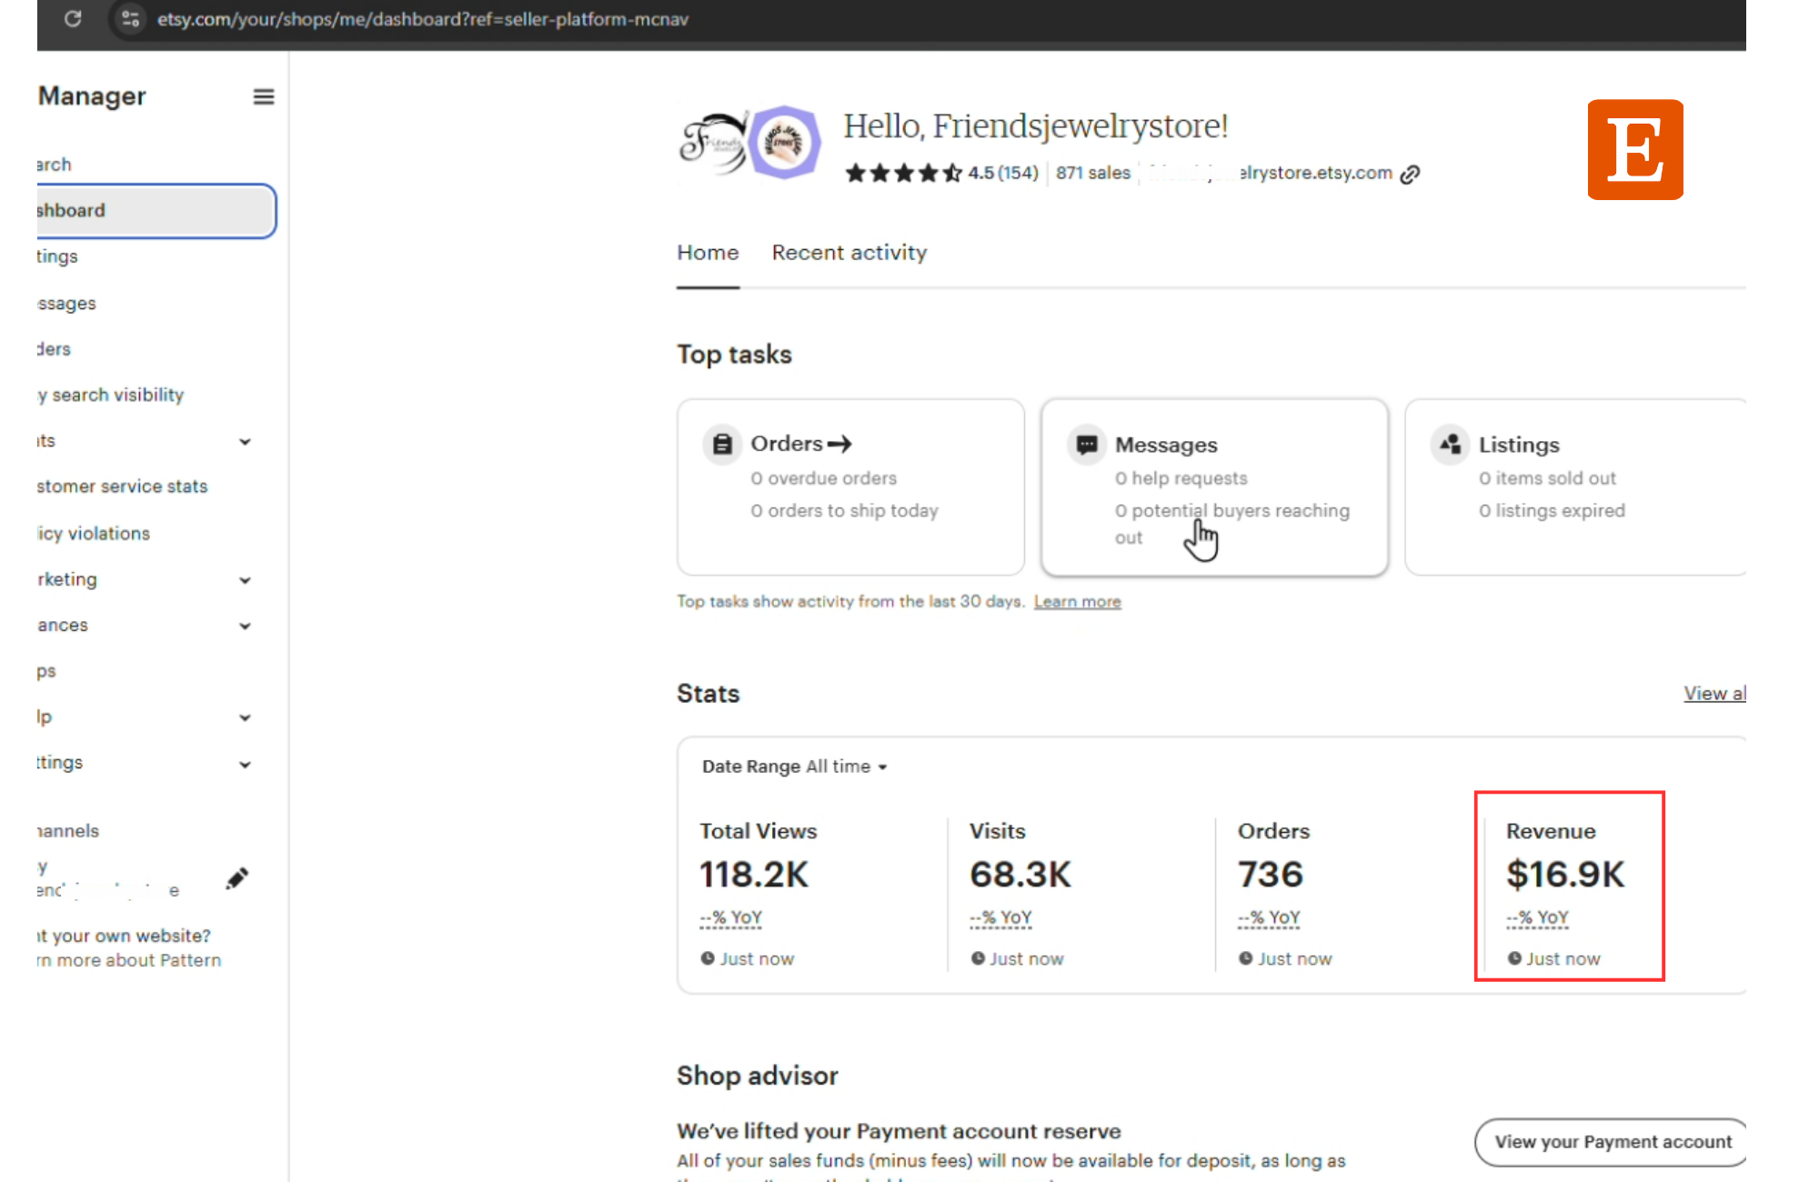
Task: Click the star rating 4.5 (154)
Action: [x=941, y=173]
